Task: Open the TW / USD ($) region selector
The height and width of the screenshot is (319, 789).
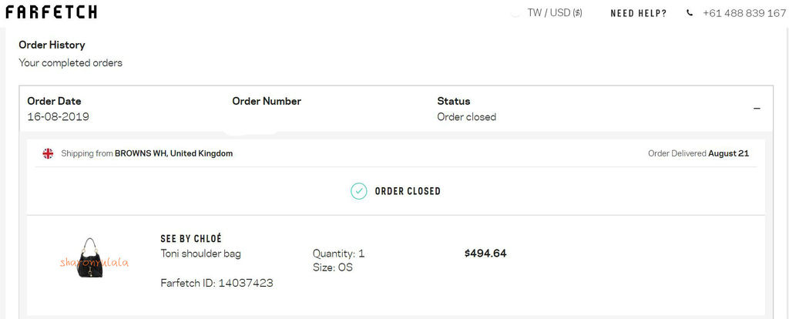Action: pos(555,13)
